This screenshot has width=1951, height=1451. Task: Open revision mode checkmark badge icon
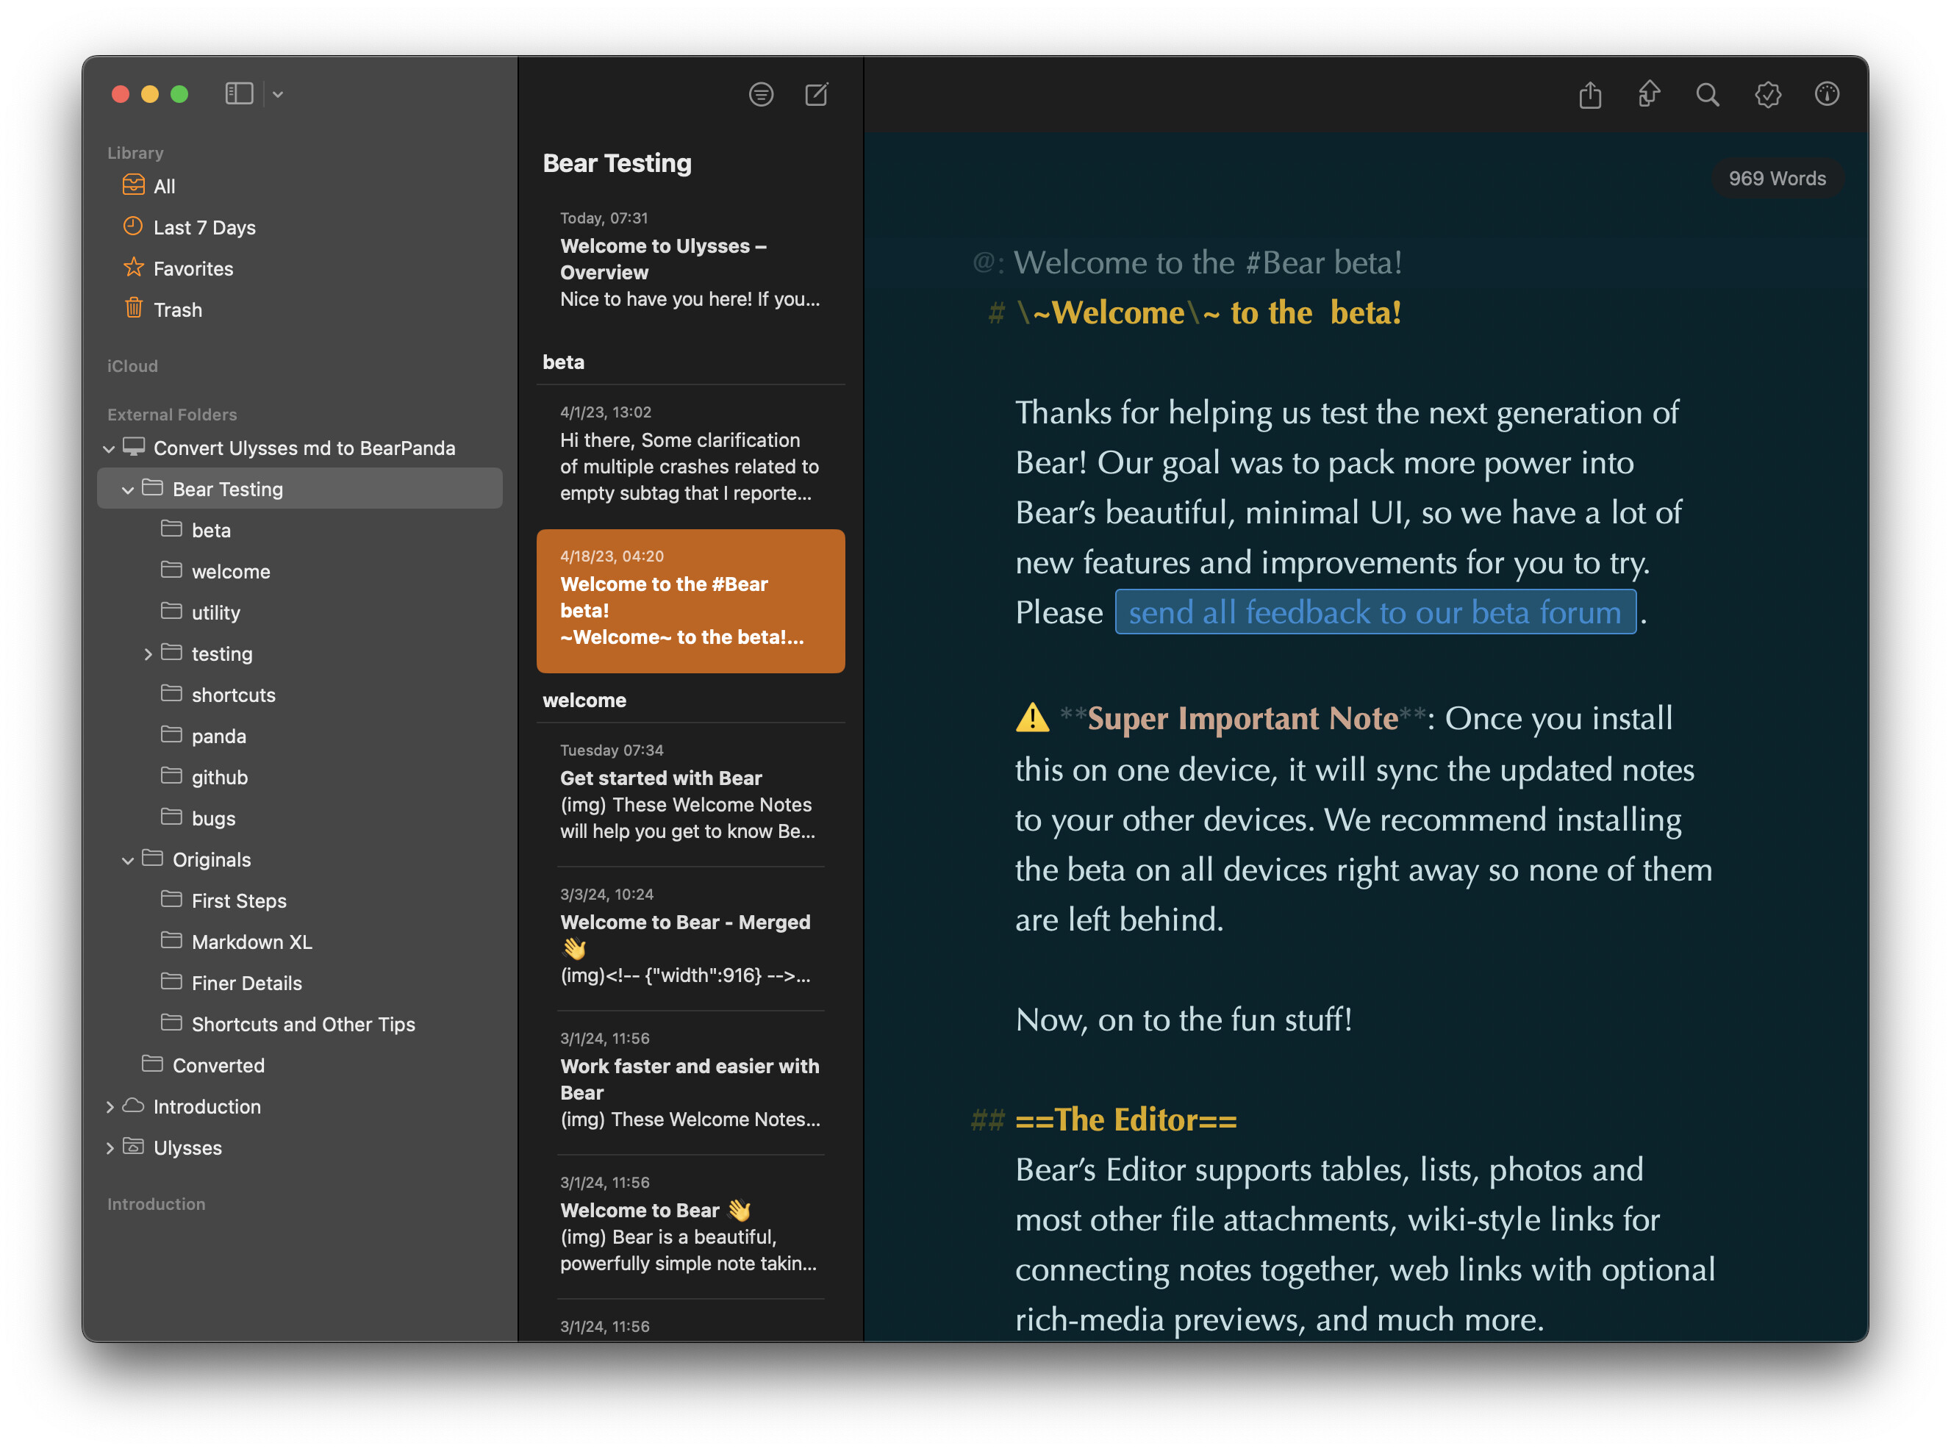pos(1767,94)
